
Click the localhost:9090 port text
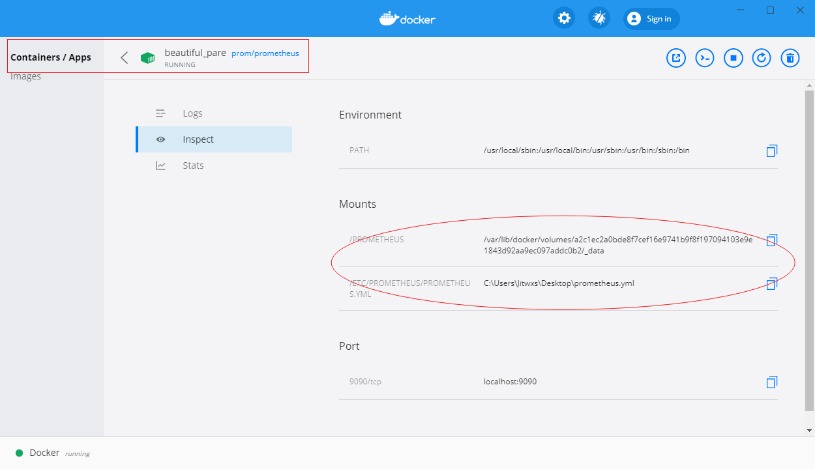tap(510, 382)
